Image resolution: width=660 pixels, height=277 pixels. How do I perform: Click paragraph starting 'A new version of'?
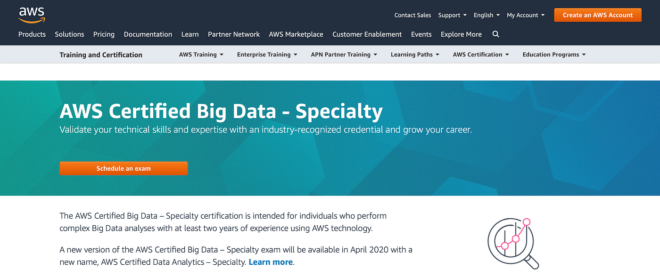236,256
